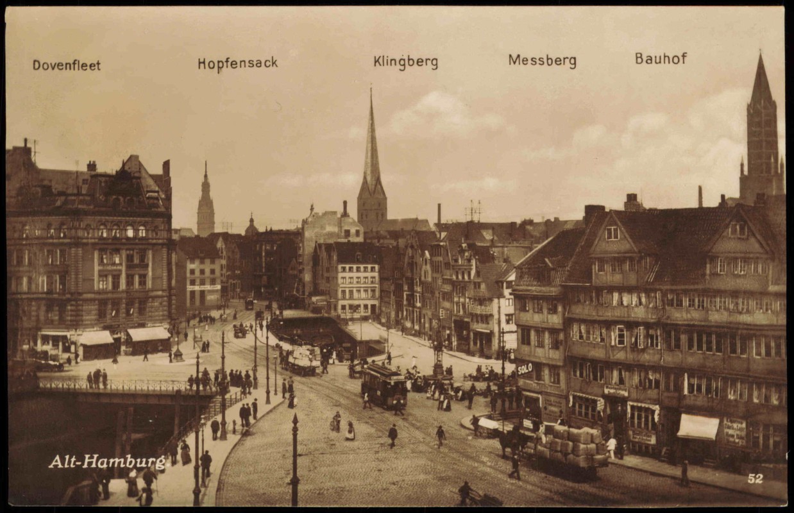794x513 pixels.
Task: Click the tram in the street
Action: point(384,385)
